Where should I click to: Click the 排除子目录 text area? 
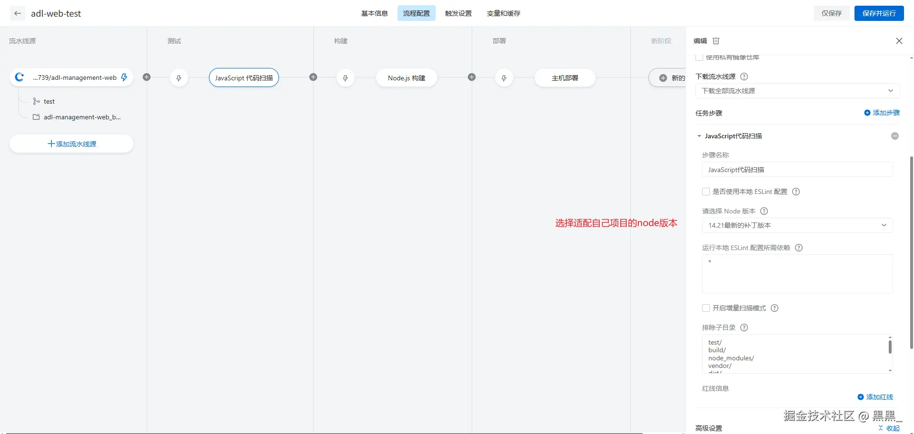797,354
